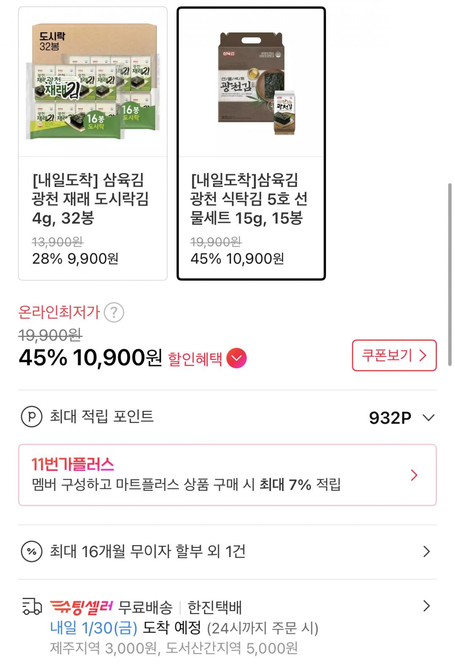The height and width of the screenshot is (664, 455).
Task: Click the 슈팅셀러 shooting seller logo
Action: pyautogui.click(x=81, y=607)
